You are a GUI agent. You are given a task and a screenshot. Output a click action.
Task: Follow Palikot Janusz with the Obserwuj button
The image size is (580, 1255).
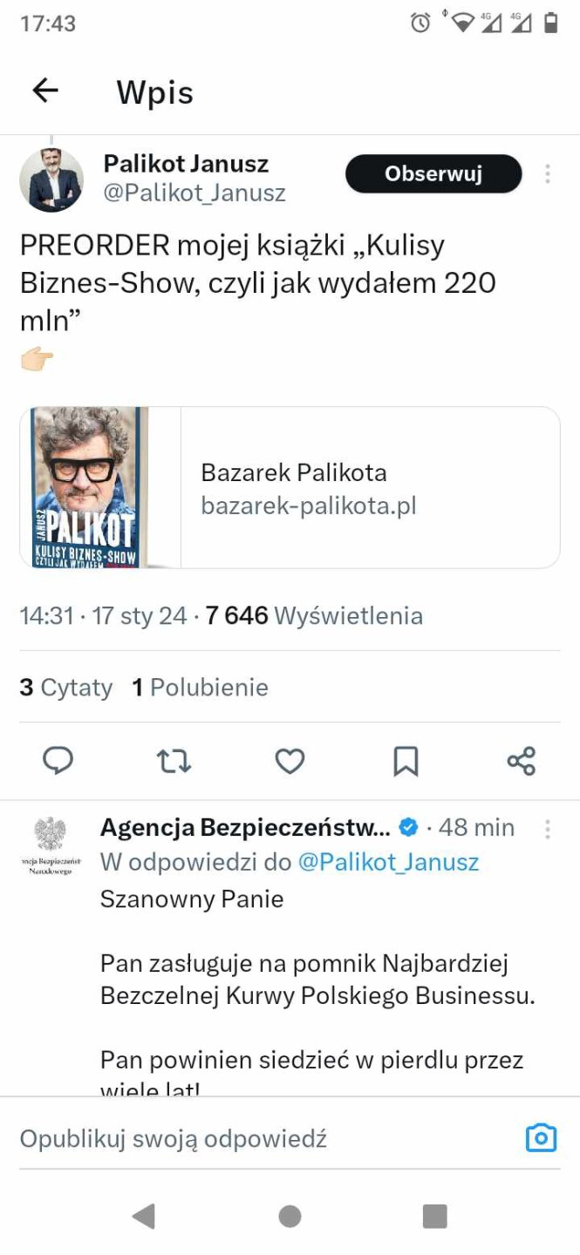click(433, 173)
